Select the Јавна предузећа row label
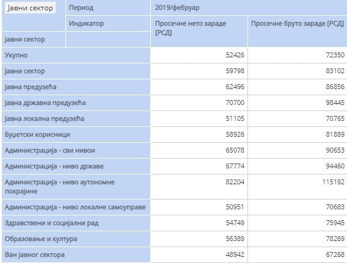347x263 pixels. pyautogui.click(x=76, y=87)
